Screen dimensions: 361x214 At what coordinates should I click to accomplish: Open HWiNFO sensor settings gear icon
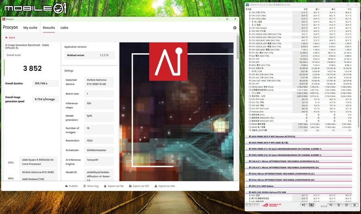pyautogui.click(x=347, y=205)
